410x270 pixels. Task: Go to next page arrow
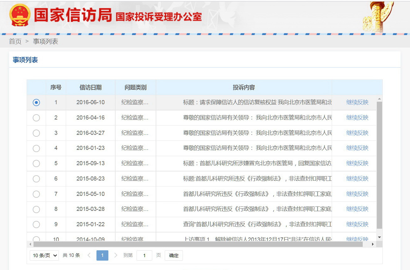pos(116,255)
